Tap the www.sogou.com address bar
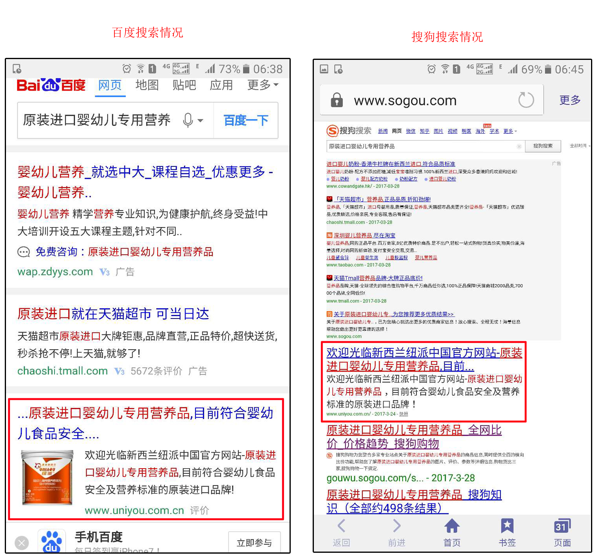This screenshot has width=599, height=554. [x=432, y=100]
